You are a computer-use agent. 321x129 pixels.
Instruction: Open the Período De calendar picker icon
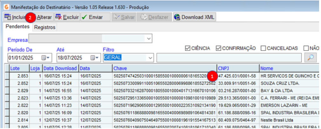coord(45,58)
